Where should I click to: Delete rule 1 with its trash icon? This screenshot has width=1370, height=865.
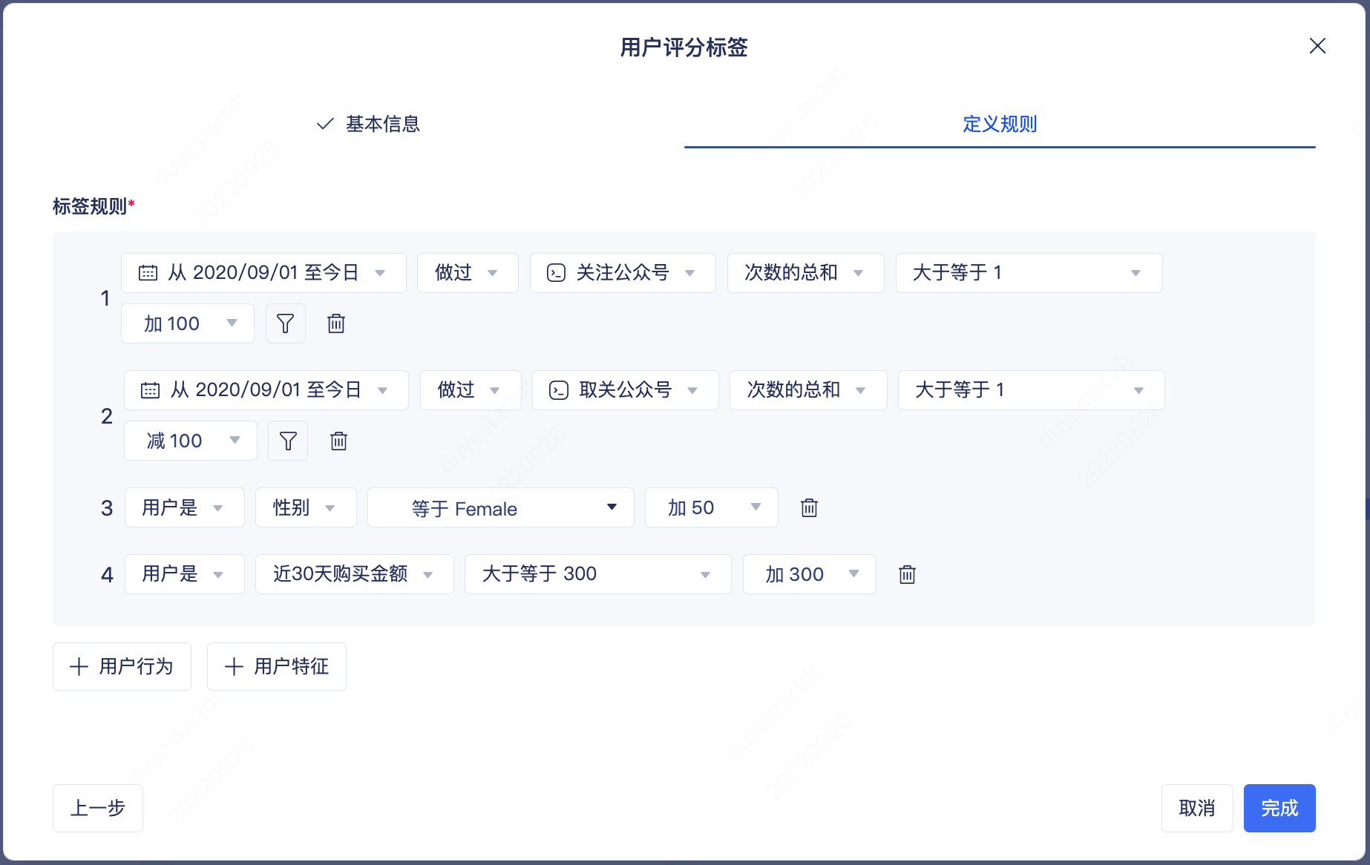[x=336, y=323]
